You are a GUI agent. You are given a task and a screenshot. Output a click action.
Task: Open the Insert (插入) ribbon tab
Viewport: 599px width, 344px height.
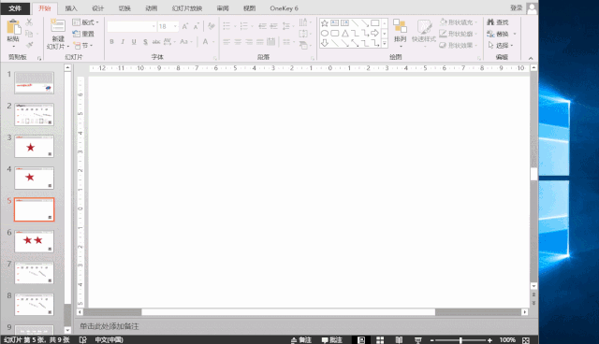71,8
